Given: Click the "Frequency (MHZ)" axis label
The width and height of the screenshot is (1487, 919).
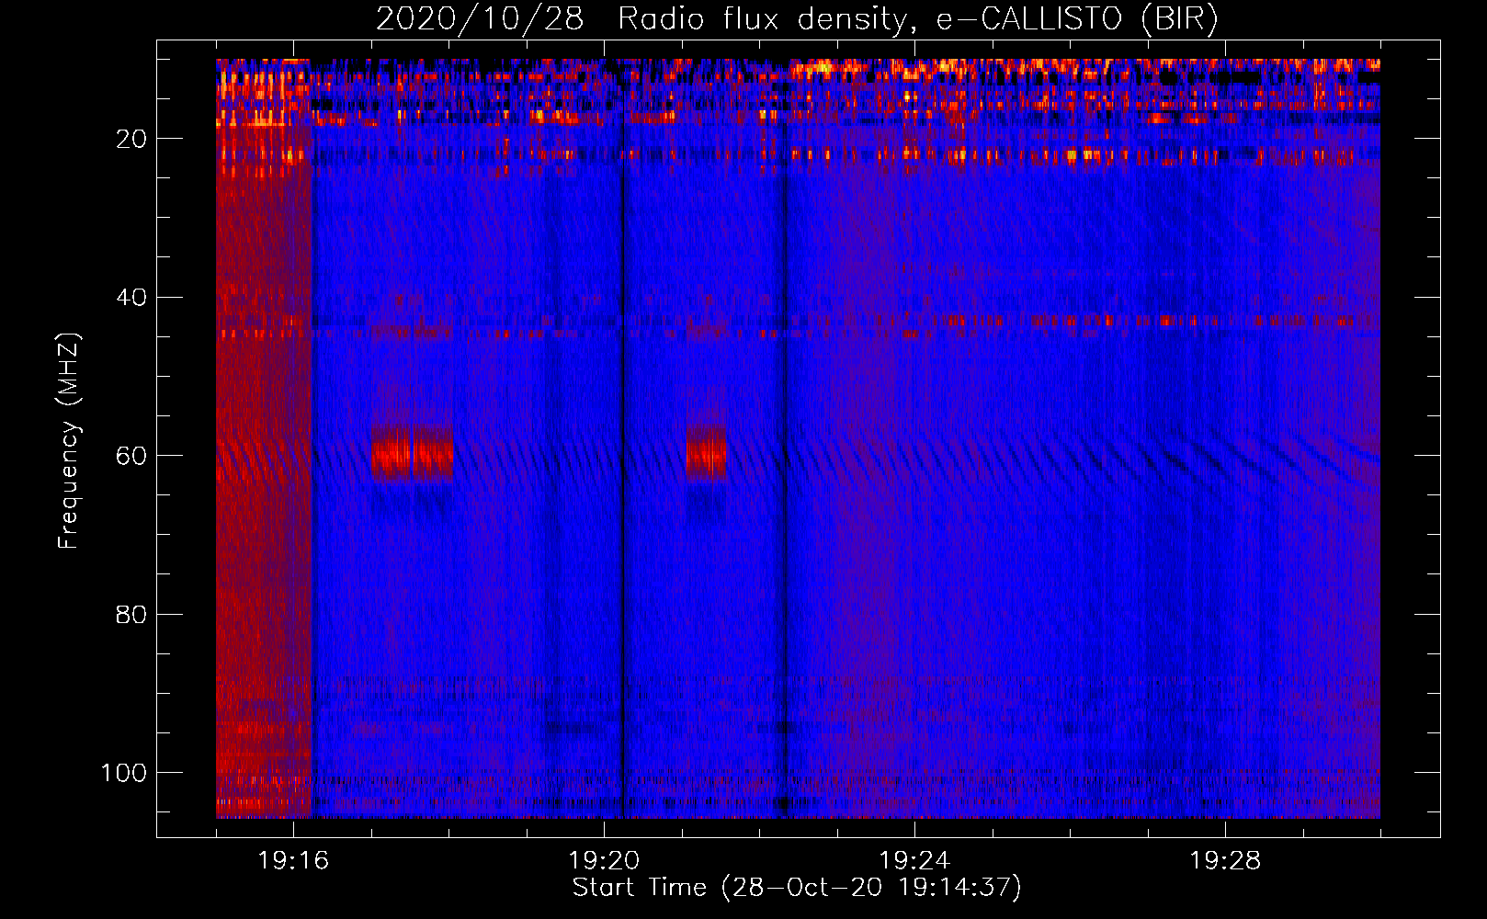Looking at the screenshot, I should pos(69,441).
